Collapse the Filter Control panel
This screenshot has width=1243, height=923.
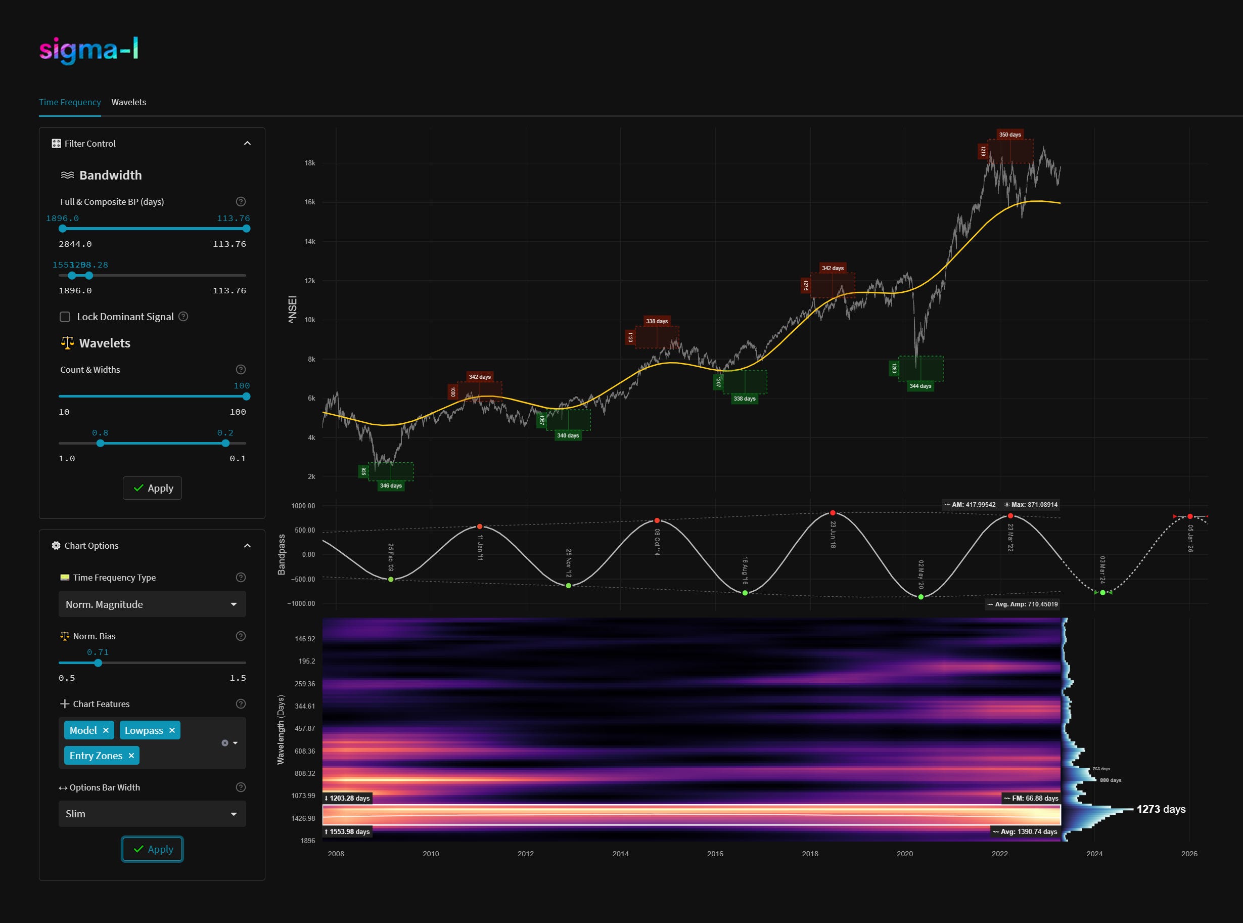pyautogui.click(x=247, y=144)
